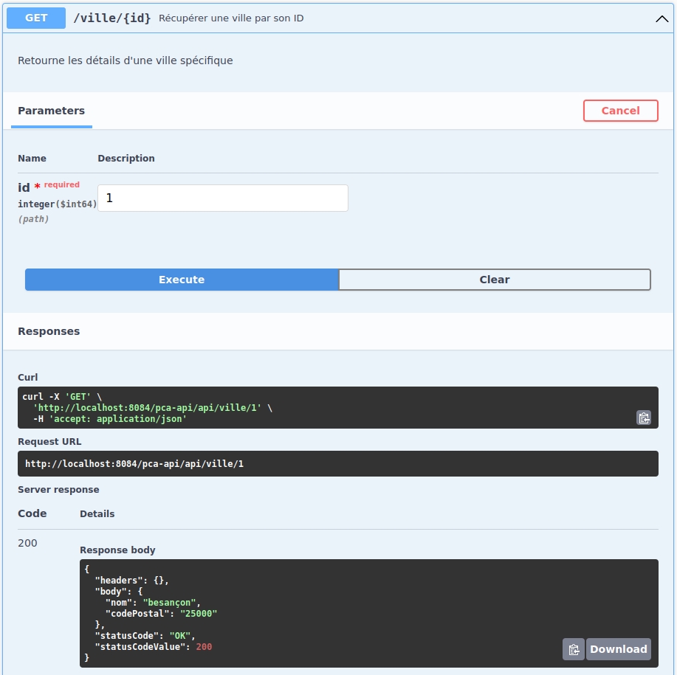Click the integer($int64) type label
This screenshot has height=675, width=677.
(x=58, y=204)
